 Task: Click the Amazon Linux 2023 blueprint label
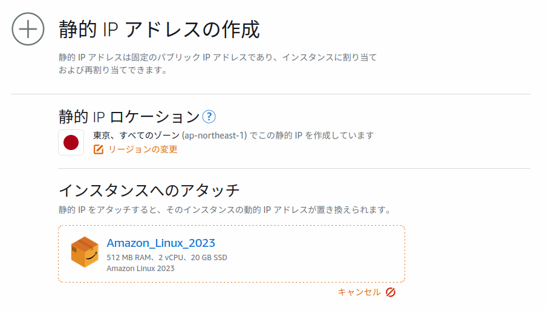pyautogui.click(x=140, y=269)
